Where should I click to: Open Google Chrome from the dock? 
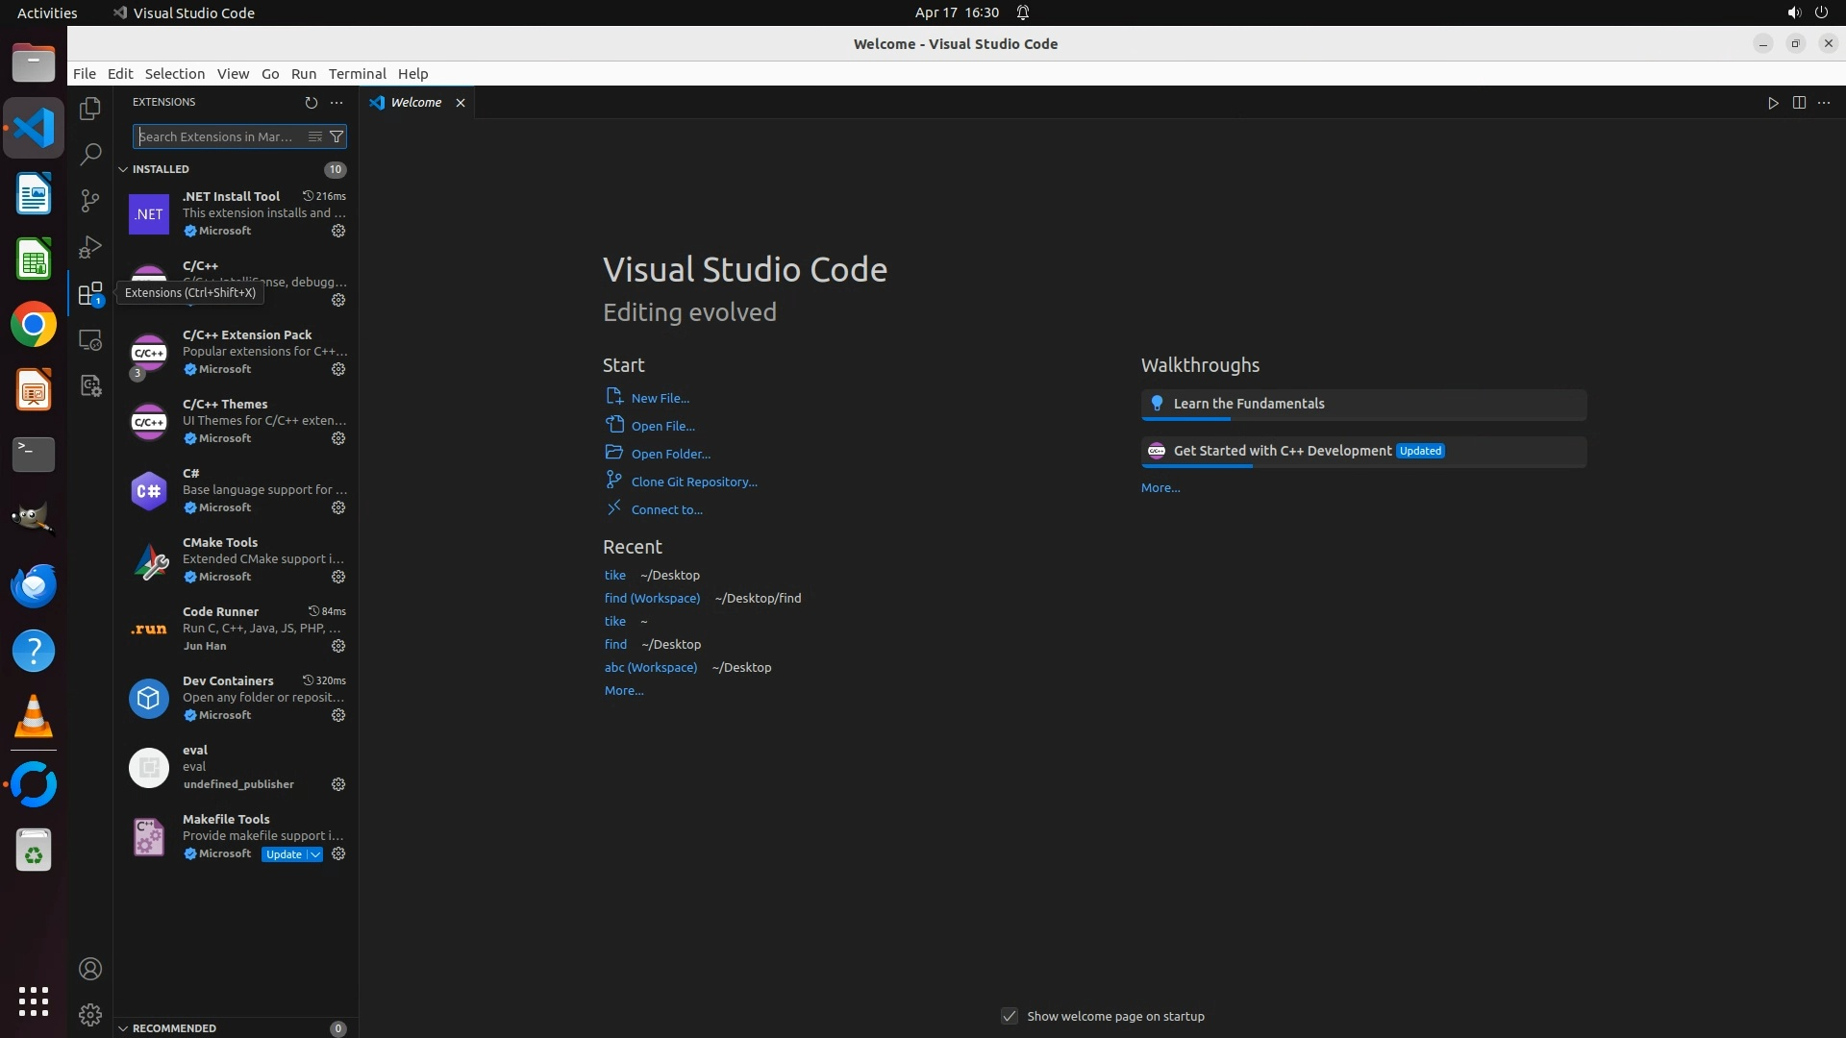coord(34,325)
